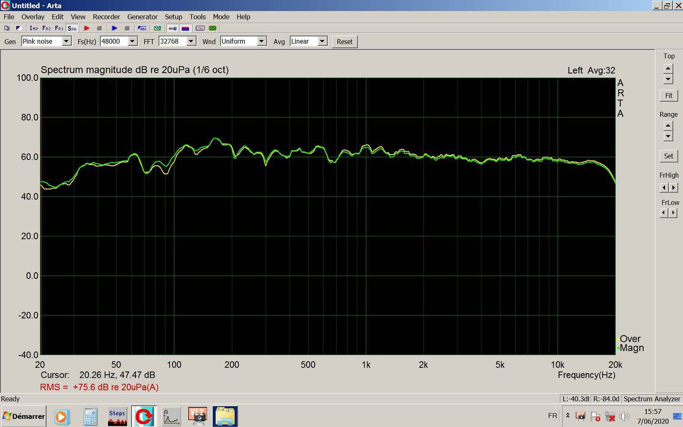683x427 pixels.
Task: Select the Spa spectrum analyzer mode
Action: click(x=72, y=28)
